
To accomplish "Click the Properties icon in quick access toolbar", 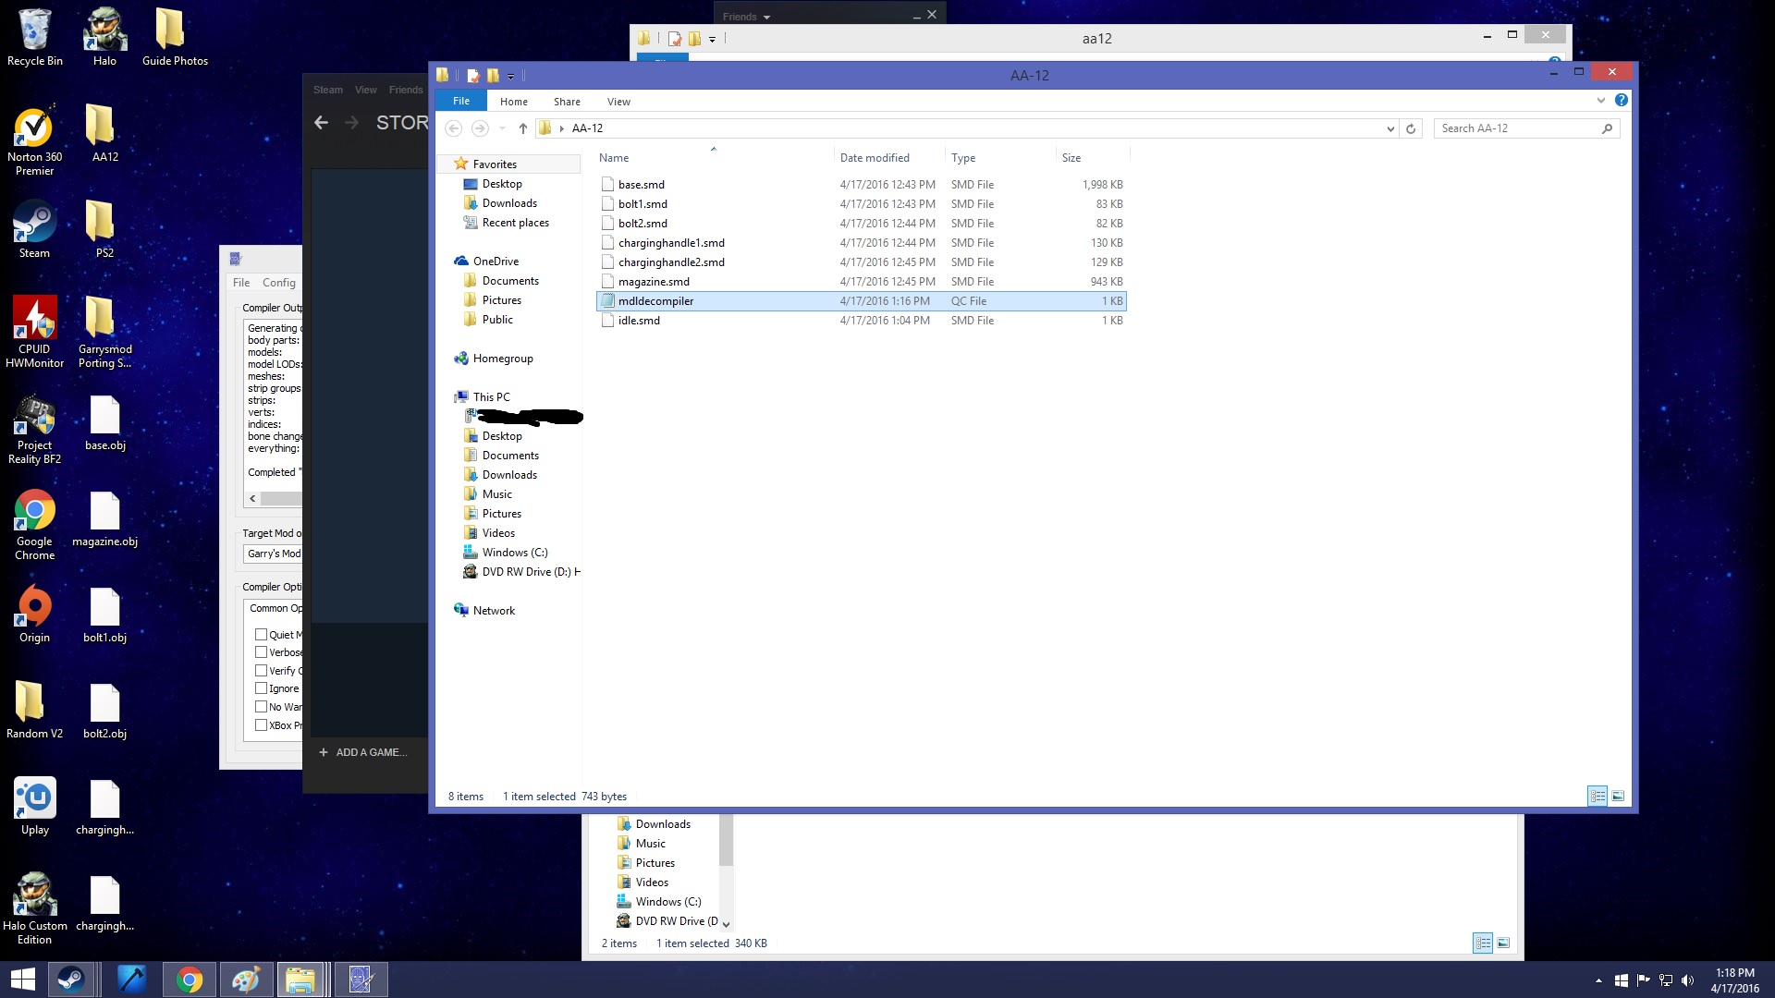I will coord(473,76).
